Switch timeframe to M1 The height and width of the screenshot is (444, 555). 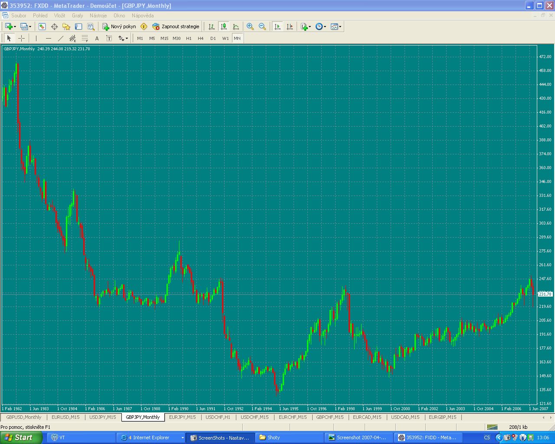pos(140,38)
